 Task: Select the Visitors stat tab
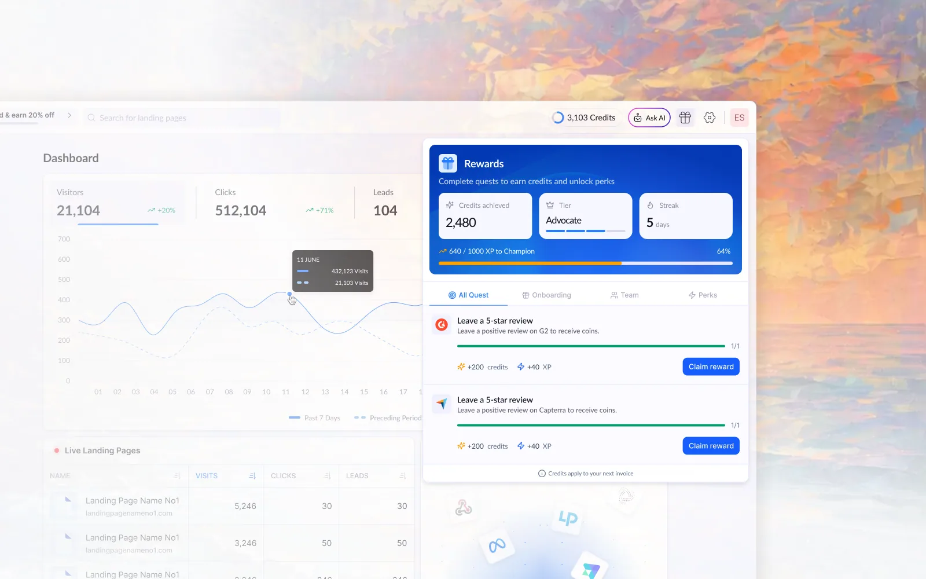coord(116,203)
